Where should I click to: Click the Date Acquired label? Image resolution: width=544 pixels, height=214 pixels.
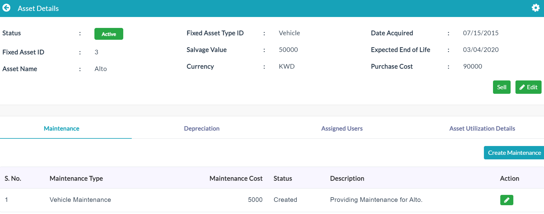click(392, 33)
